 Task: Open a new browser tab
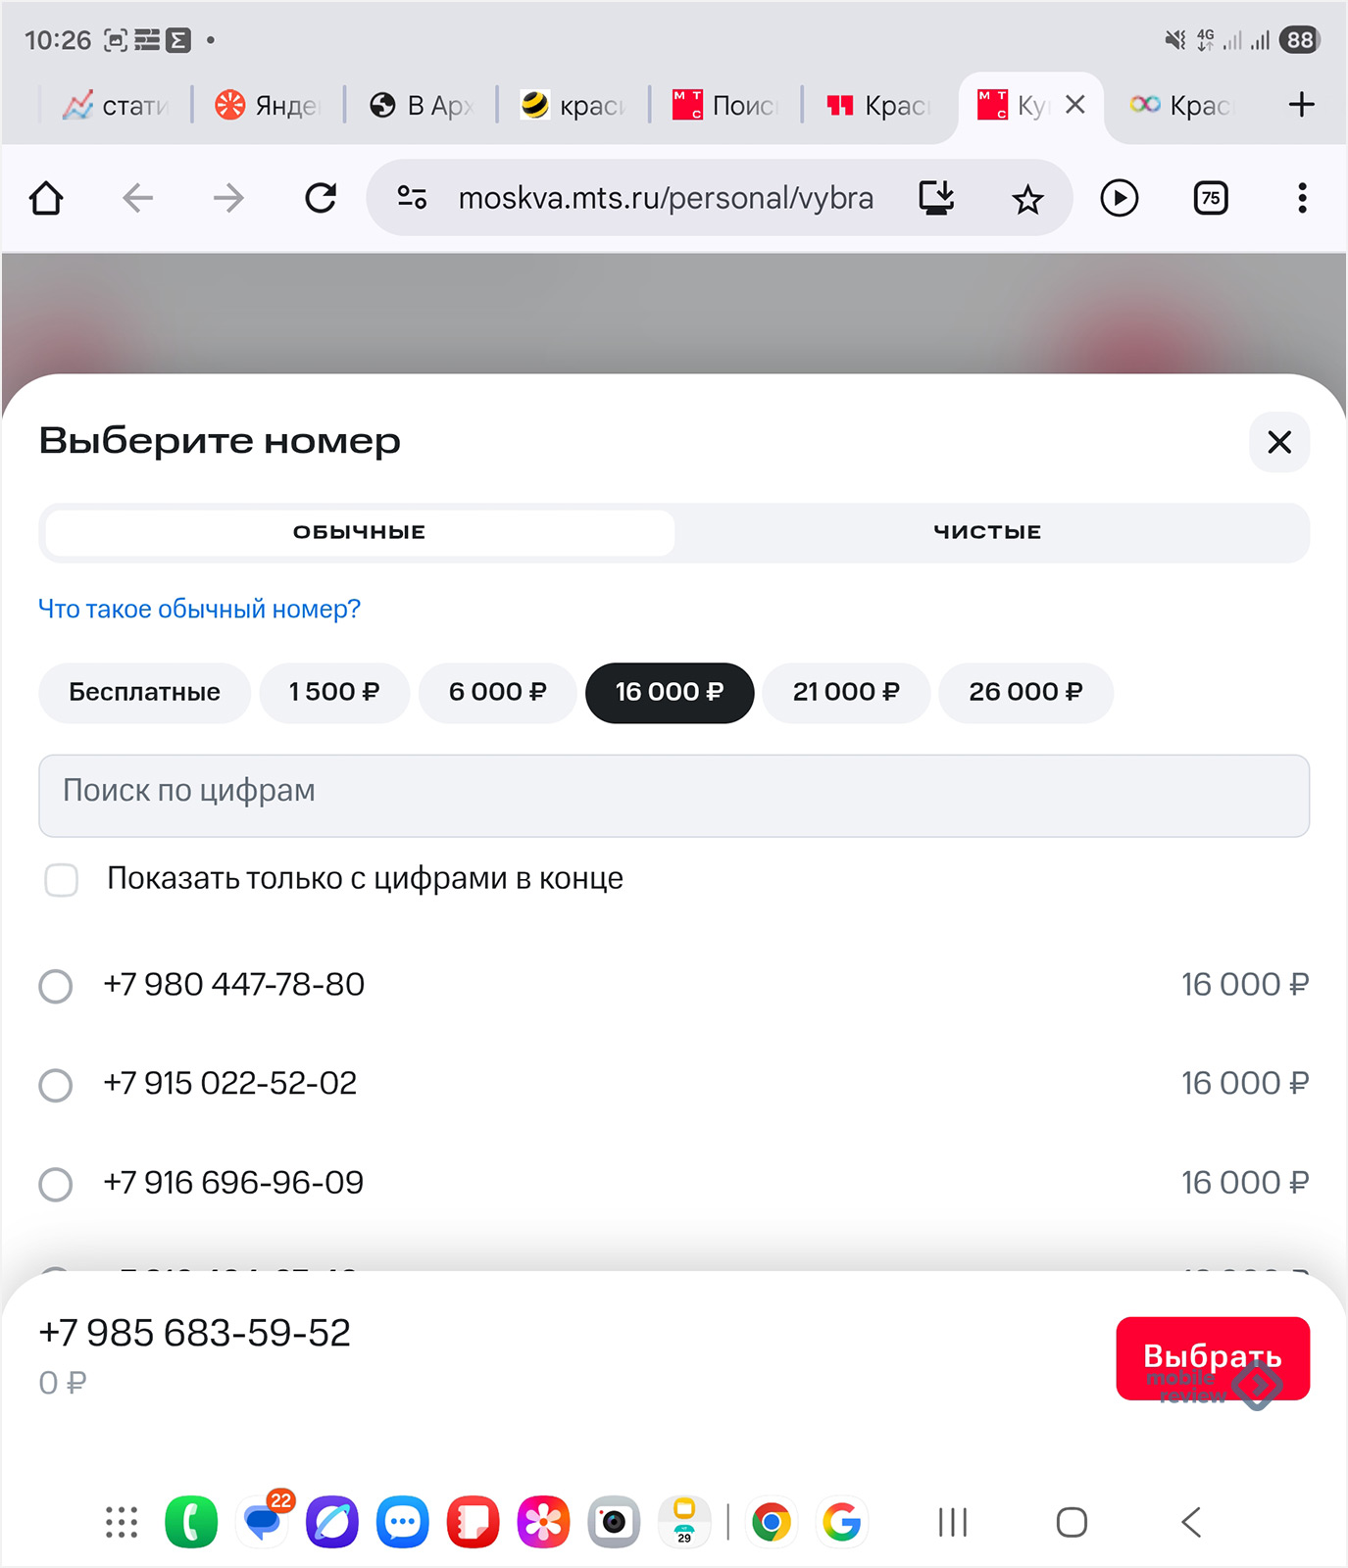[x=1301, y=105]
